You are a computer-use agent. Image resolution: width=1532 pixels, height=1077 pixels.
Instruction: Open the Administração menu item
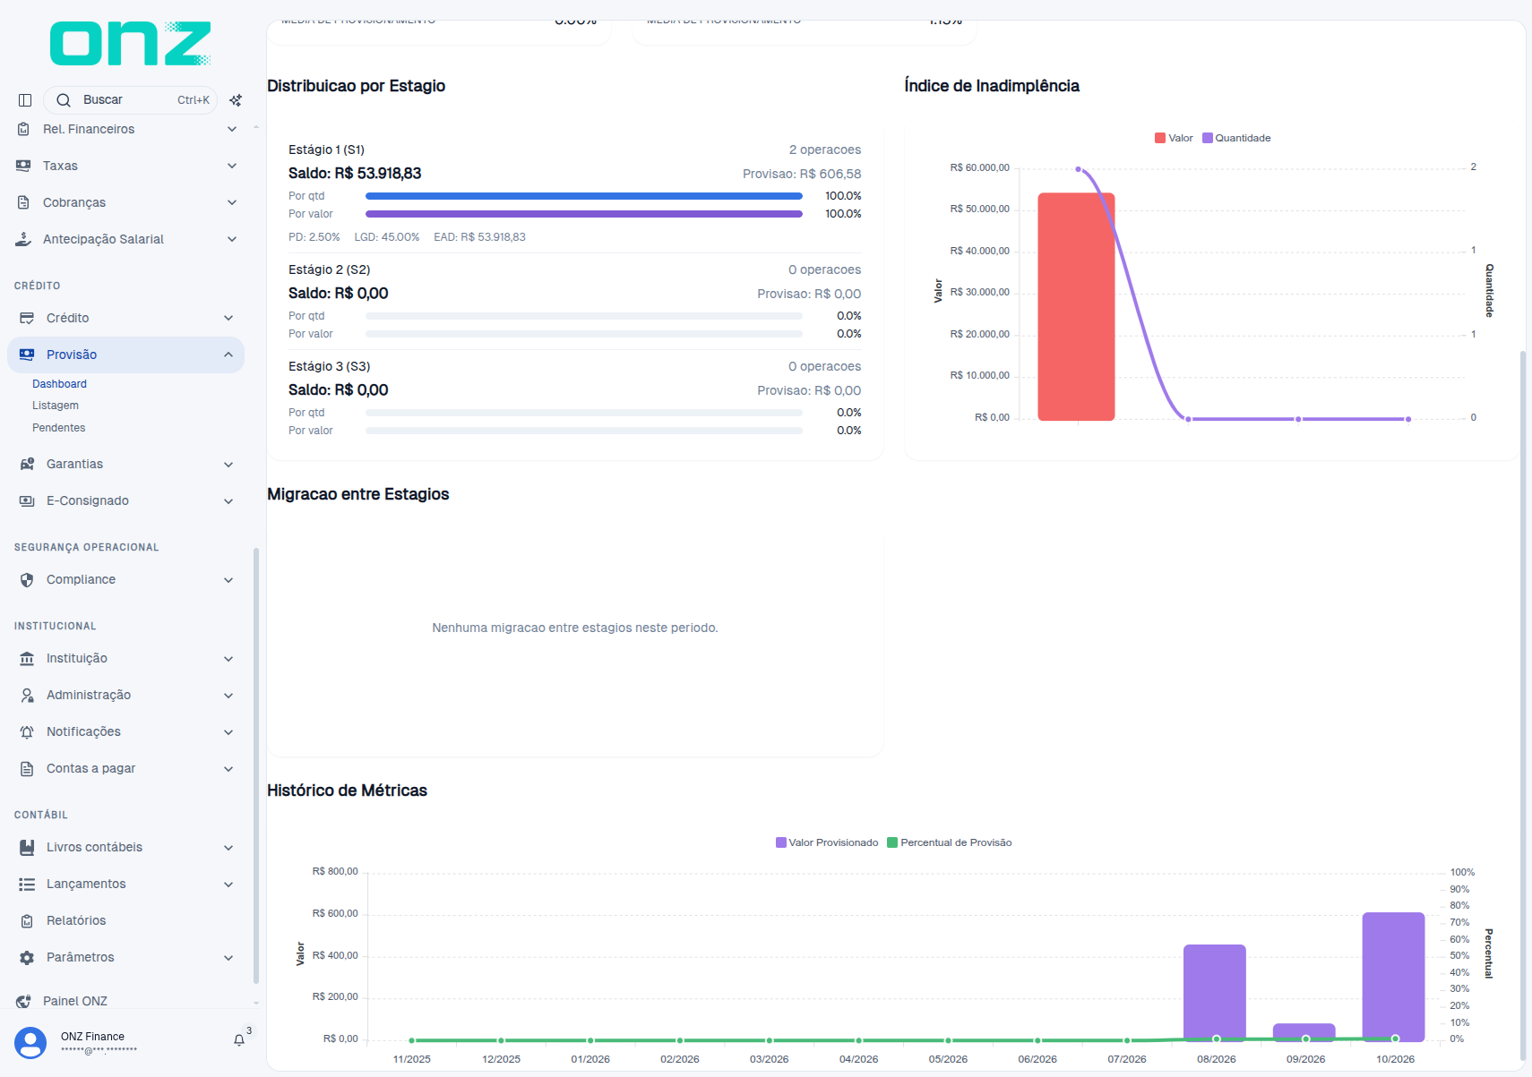tap(125, 695)
